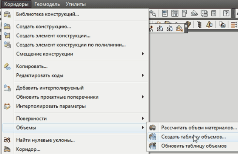The width and height of the screenshot is (238, 154).
Task: Open the Properties palette toolbar icon
Action: [x=164, y=14]
